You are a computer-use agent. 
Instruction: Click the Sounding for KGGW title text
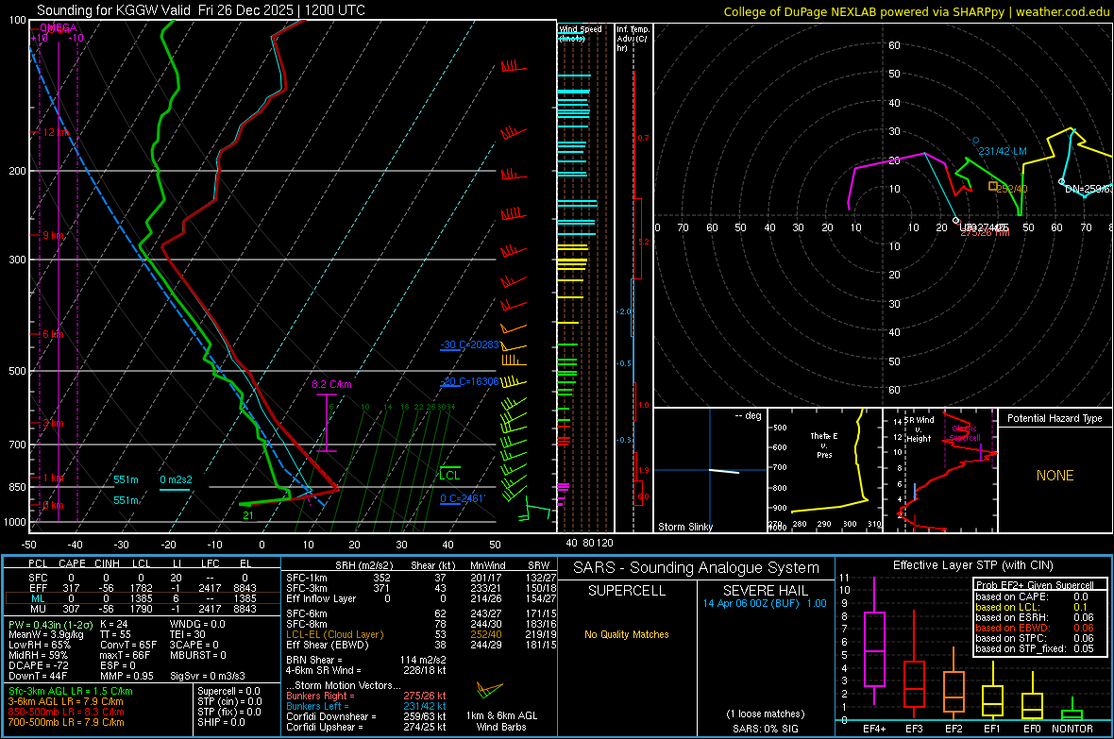[201, 10]
